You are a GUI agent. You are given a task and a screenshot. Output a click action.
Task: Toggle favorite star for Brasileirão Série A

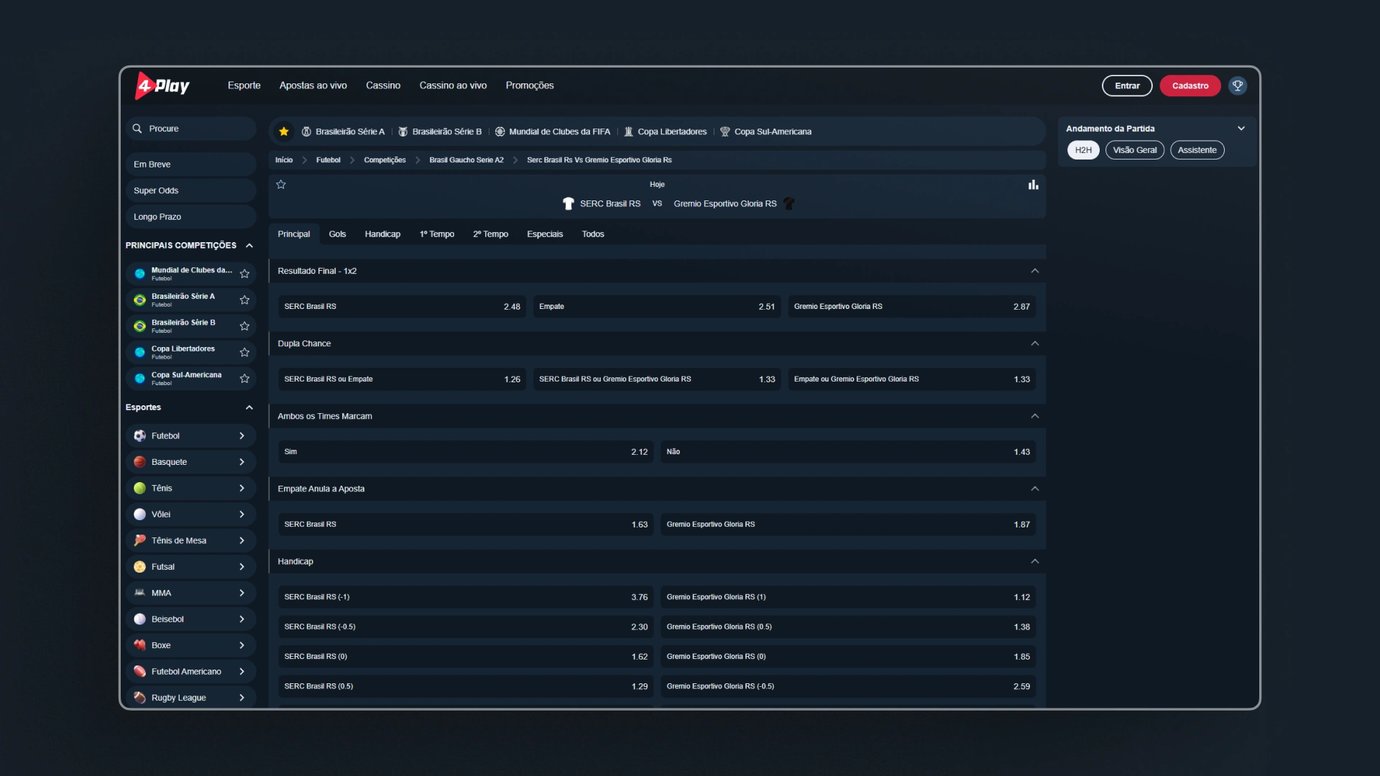244,300
